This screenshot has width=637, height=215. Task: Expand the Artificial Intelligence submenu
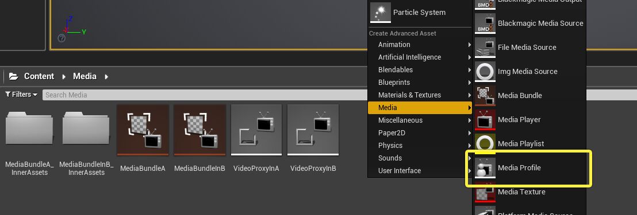coord(420,57)
